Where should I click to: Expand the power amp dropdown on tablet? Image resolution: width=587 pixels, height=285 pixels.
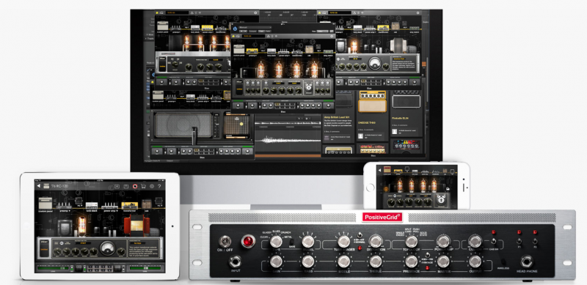(x=117, y=211)
